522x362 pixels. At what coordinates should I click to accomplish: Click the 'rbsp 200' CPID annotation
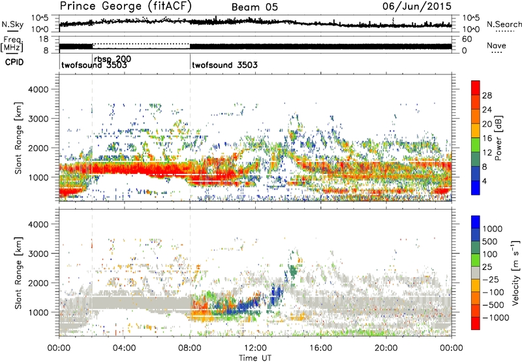(x=112, y=59)
